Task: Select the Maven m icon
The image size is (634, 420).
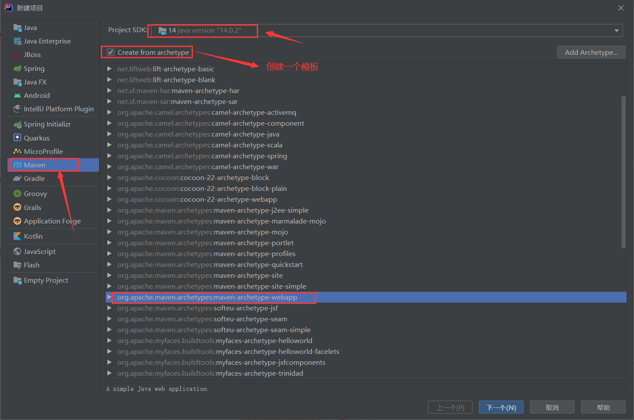Action: [x=17, y=165]
